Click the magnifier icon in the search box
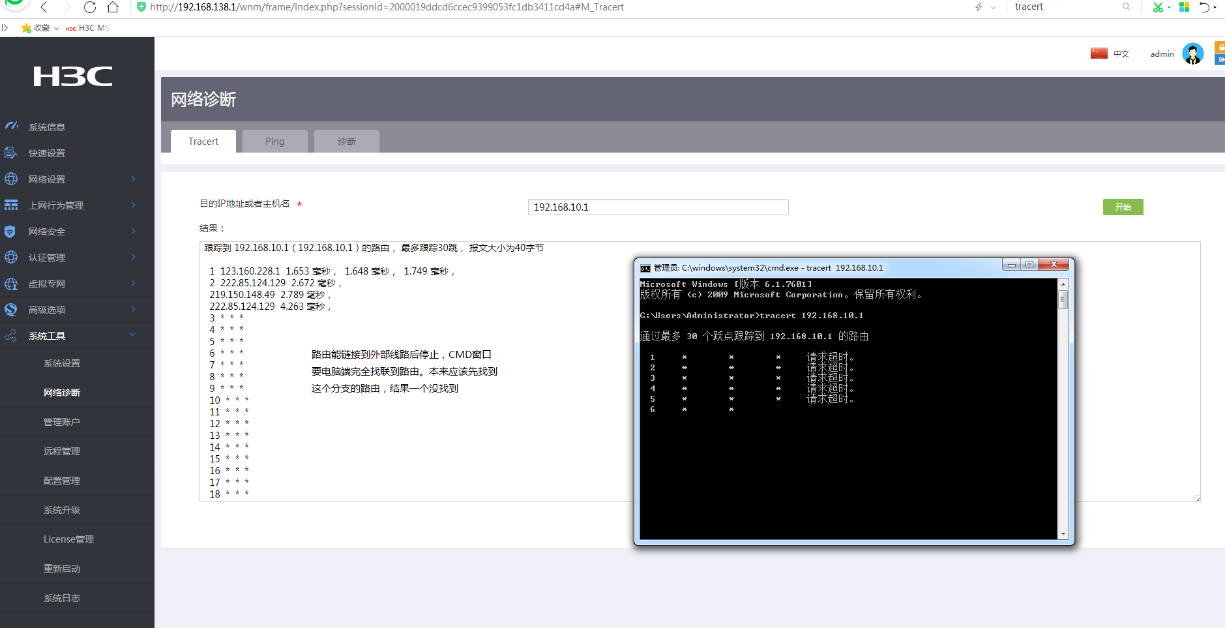Image resolution: width=1225 pixels, height=628 pixels. (x=1126, y=7)
